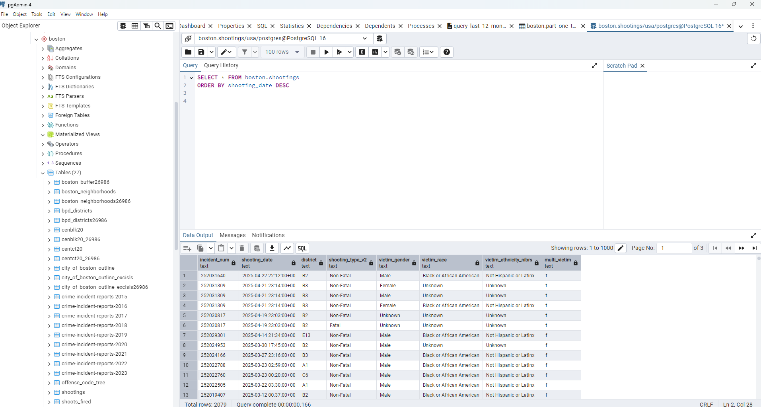The height and width of the screenshot is (407, 761).
Task: Switch to the Statistics tab
Action: 292,26
